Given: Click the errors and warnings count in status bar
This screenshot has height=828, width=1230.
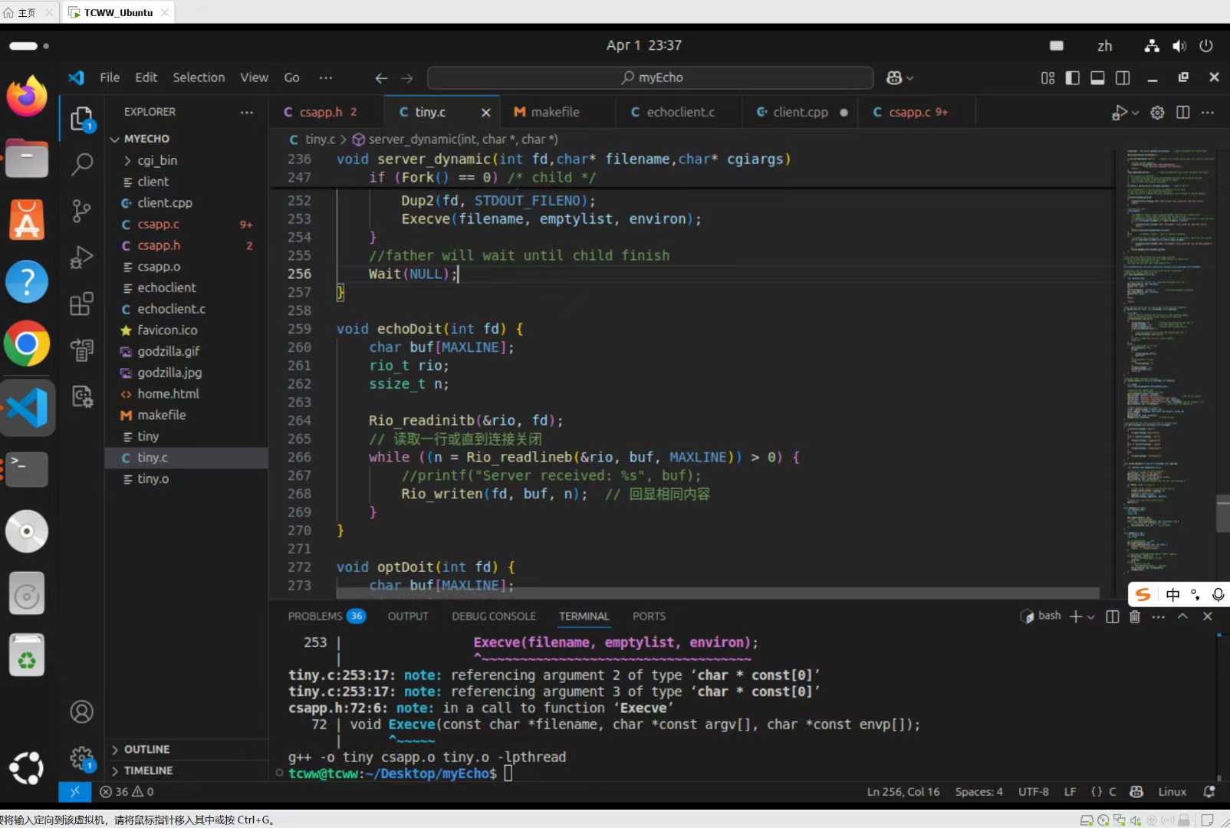Looking at the screenshot, I should 127,792.
